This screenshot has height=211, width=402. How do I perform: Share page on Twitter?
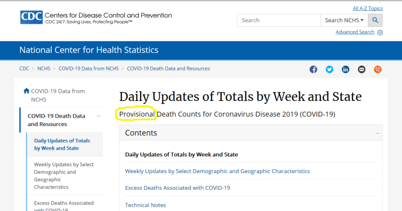[330, 69]
